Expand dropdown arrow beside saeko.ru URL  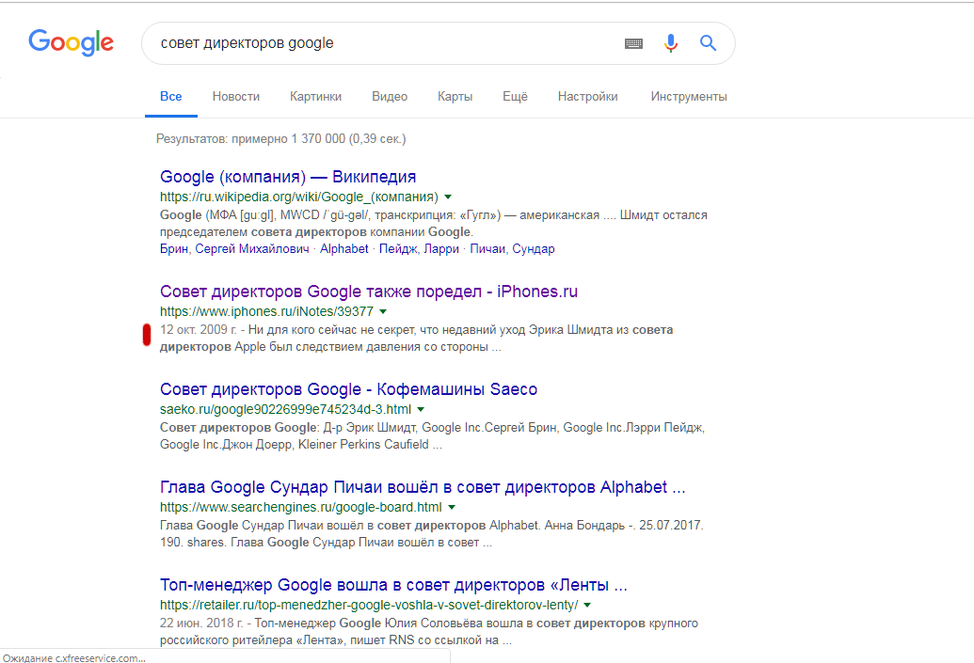421,409
